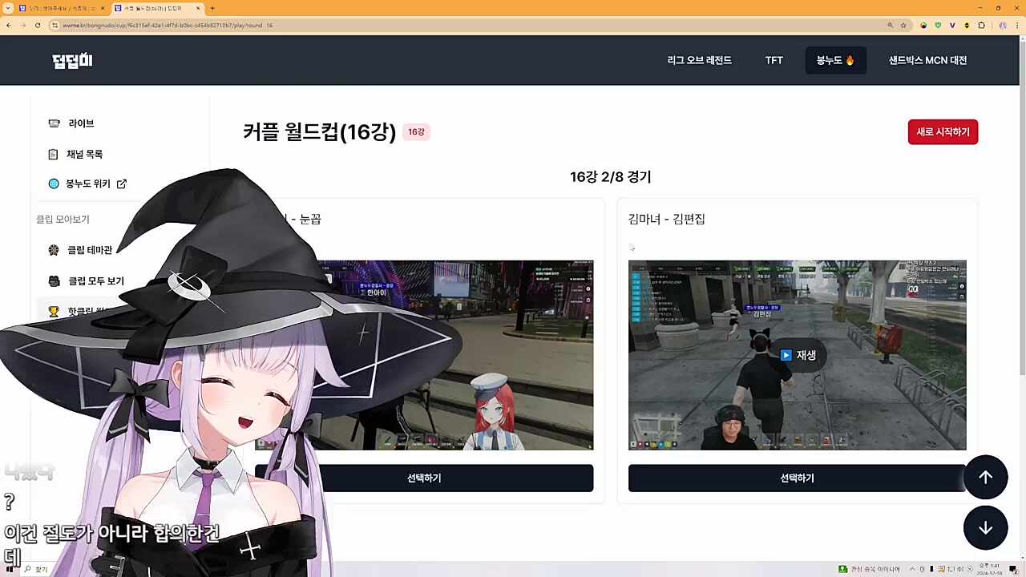Open the yellow up-down arrow extension
Screen dimensions: 1026x577
(967, 26)
